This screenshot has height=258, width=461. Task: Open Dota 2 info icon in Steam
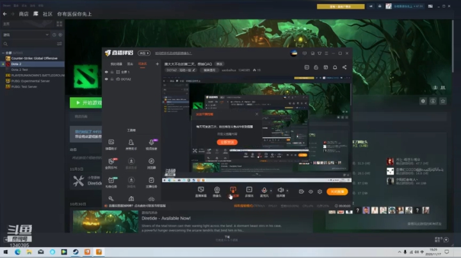pyautogui.click(x=433, y=101)
